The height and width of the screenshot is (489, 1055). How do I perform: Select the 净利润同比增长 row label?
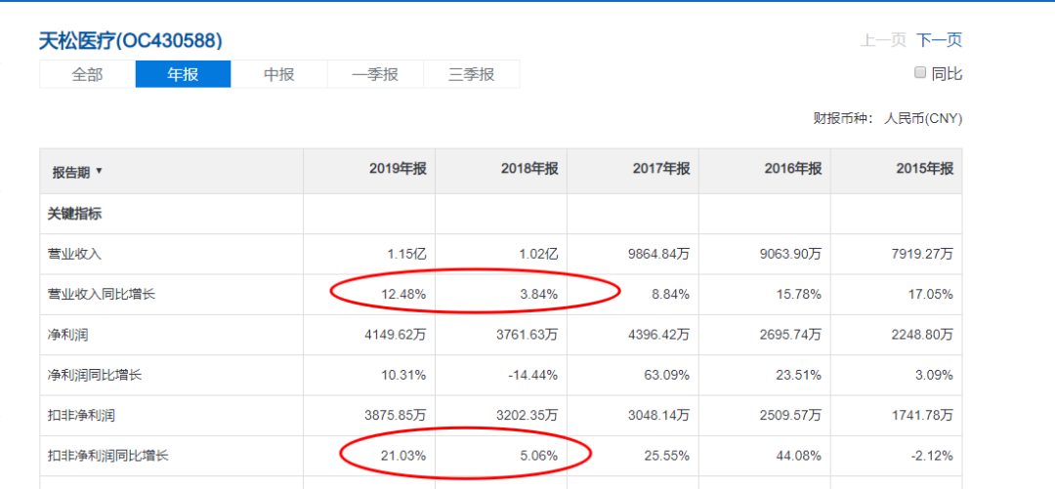[95, 375]
